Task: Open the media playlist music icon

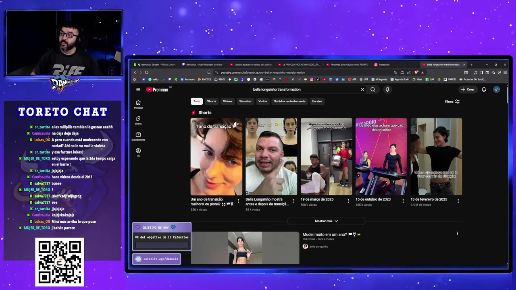Action: (x=476, y=72)
